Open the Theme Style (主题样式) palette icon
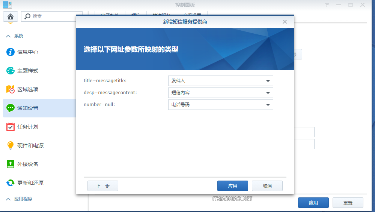The height and width of the screenshot is (212, 375). point(11,71)
